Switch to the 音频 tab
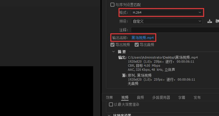The width and height of the screenshot is (219, 116). point(140,97)
